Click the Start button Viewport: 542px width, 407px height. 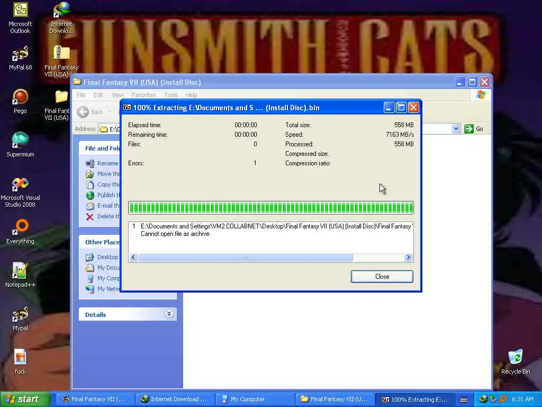24,399
